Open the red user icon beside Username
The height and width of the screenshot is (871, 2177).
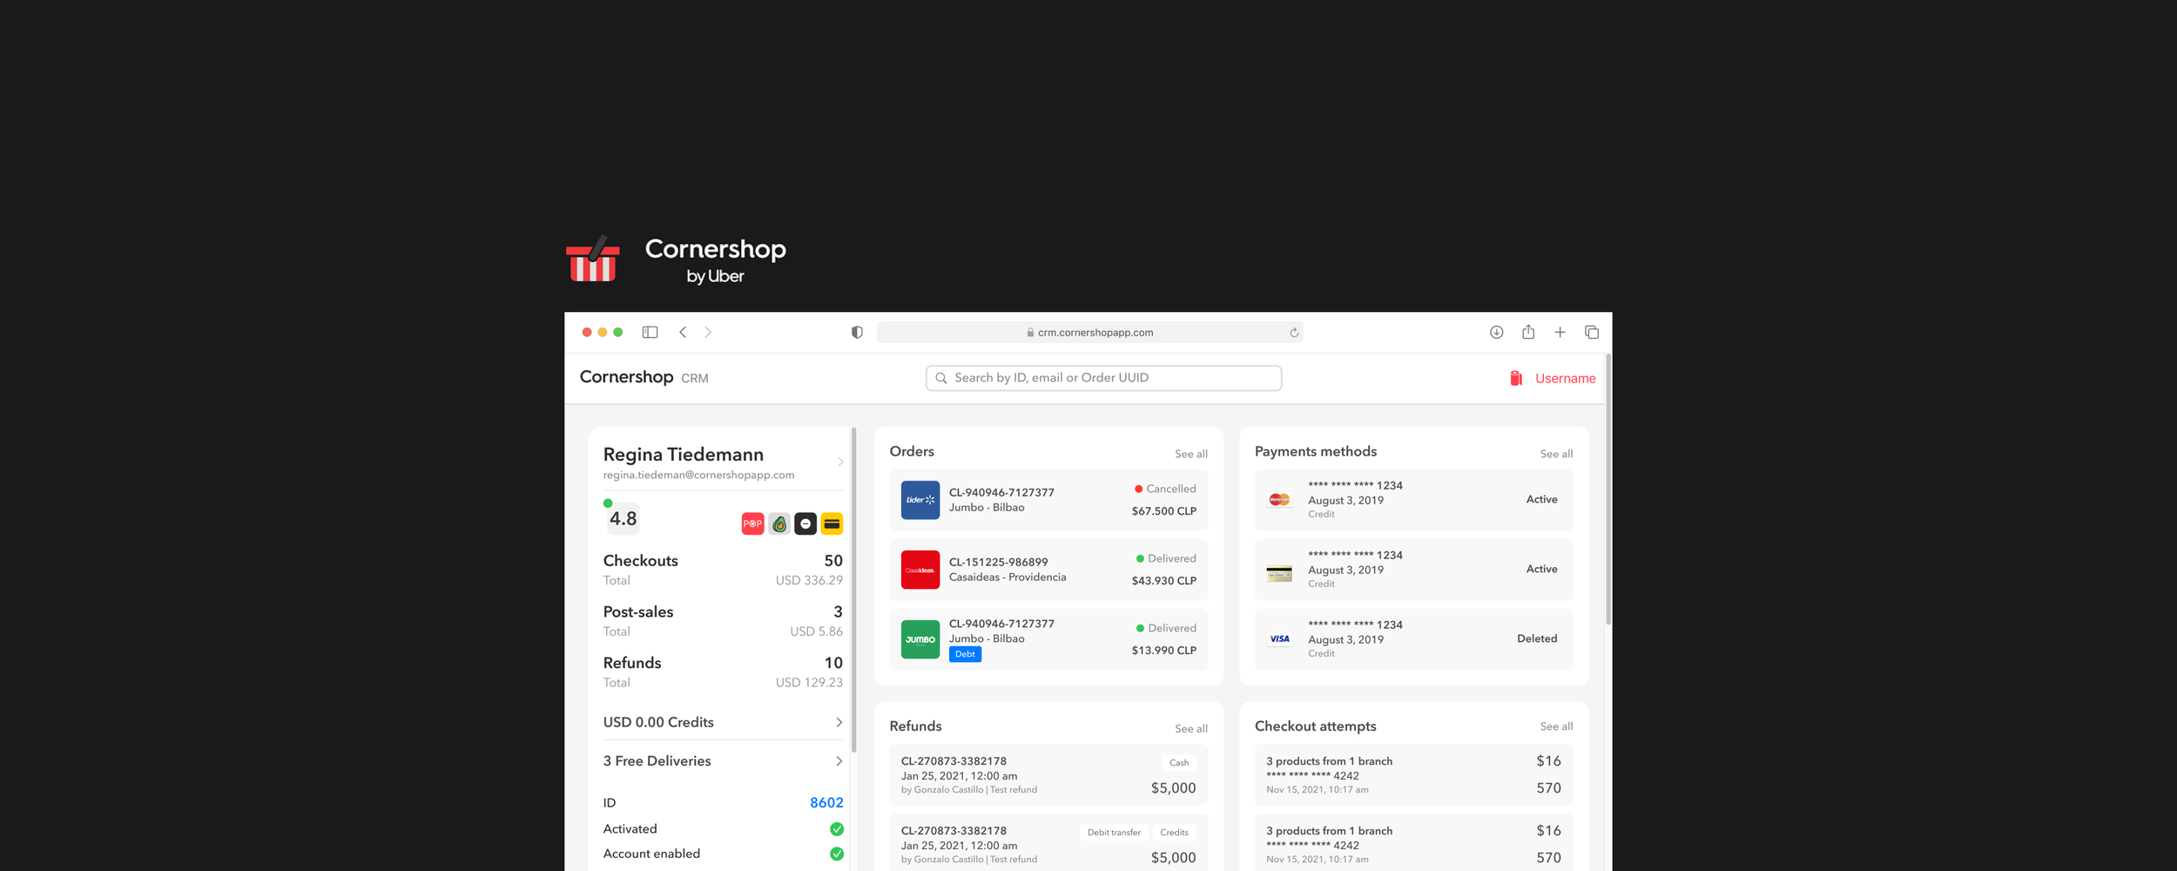[x=1516, y=378]
